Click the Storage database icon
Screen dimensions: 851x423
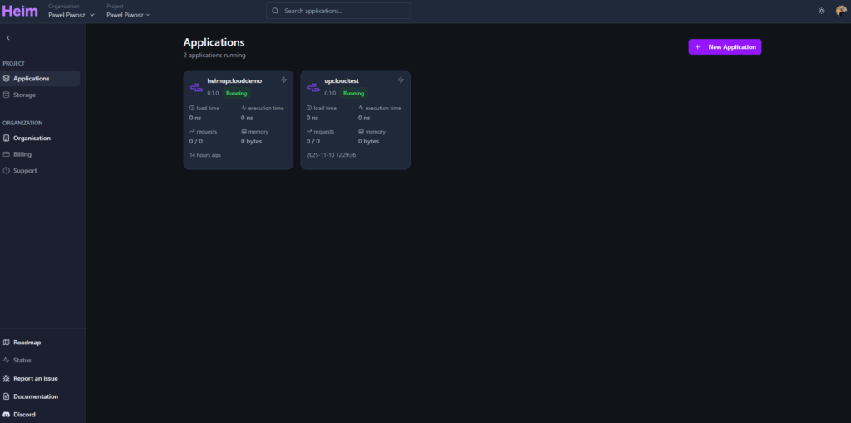tap(7, 95)
